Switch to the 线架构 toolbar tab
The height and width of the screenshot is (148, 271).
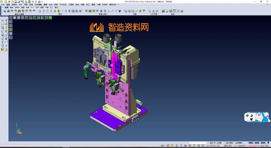pyautogui.click(x=17, y=7)
